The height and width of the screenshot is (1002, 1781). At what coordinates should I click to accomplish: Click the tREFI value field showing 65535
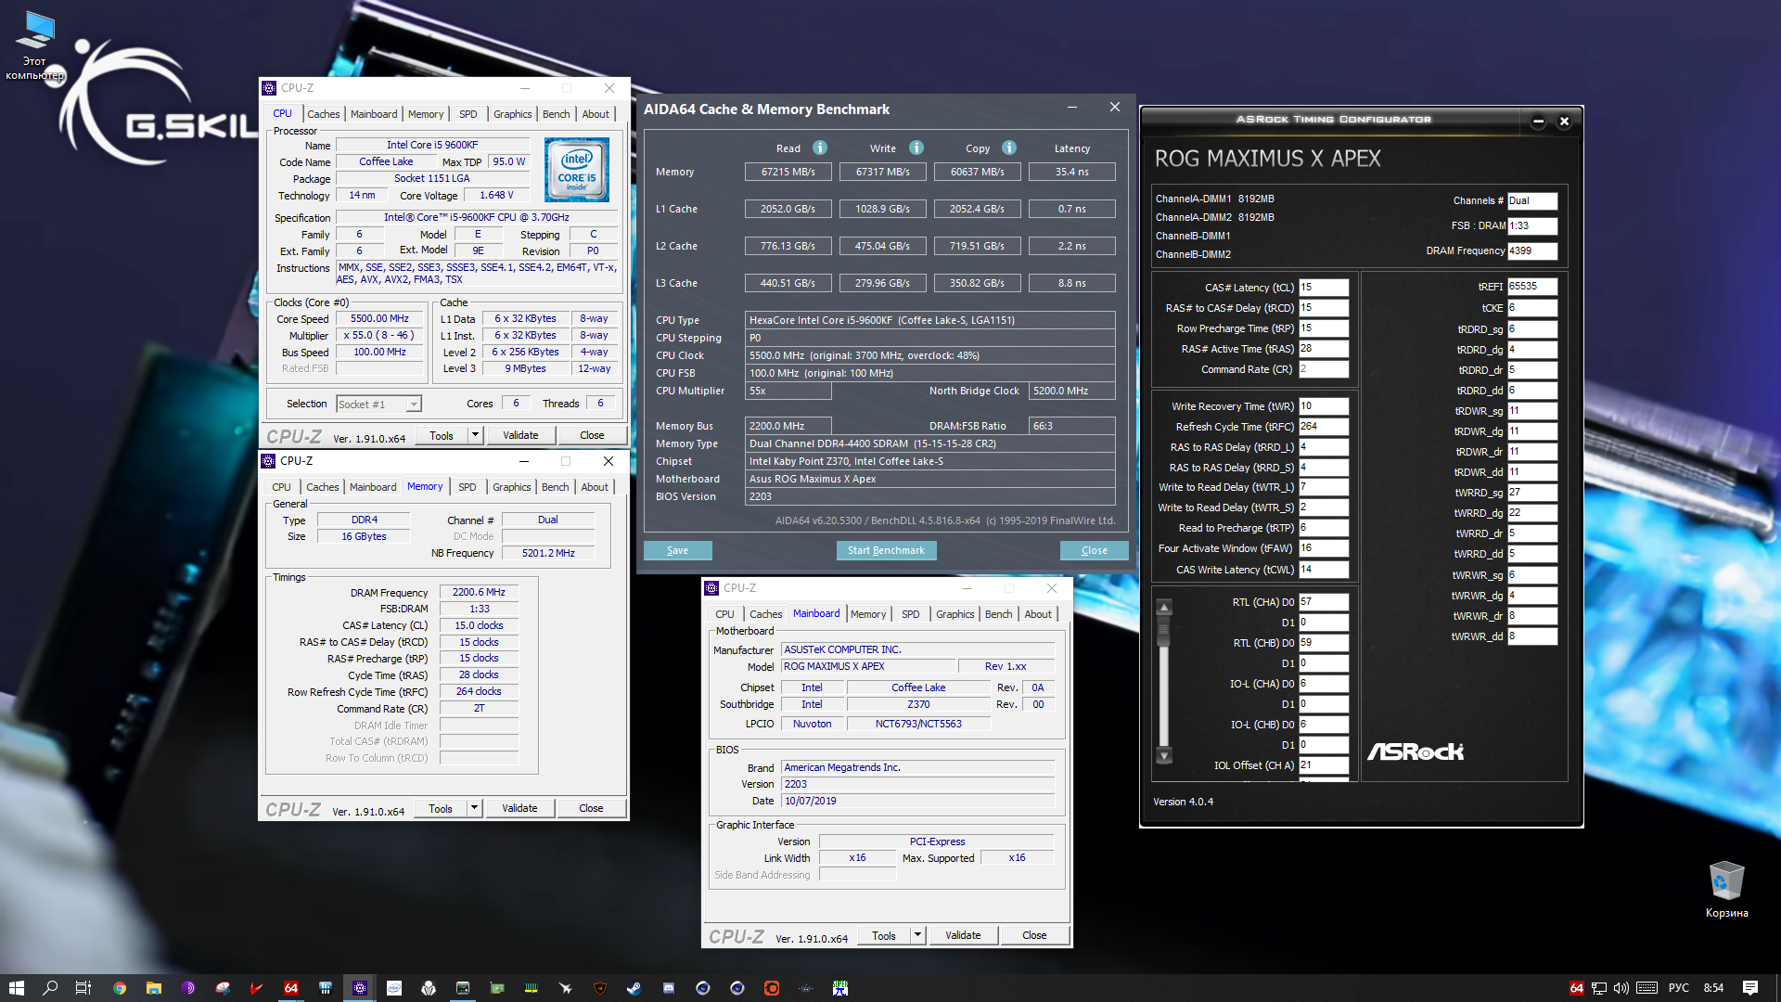[1532, 287]
